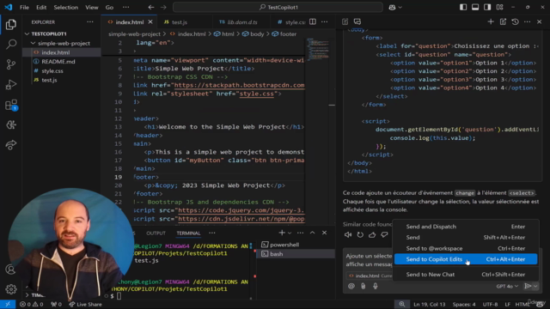Image resolution: width=550 pixels, height=309 pixels.
Task: Show chat history clock icon
Action: 515,21
